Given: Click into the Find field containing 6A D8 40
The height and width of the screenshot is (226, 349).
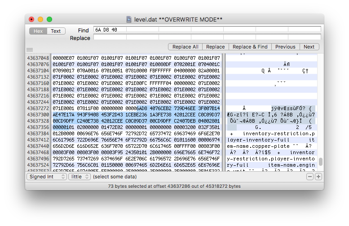Looking at the screenshot, I should coord(207,30).
